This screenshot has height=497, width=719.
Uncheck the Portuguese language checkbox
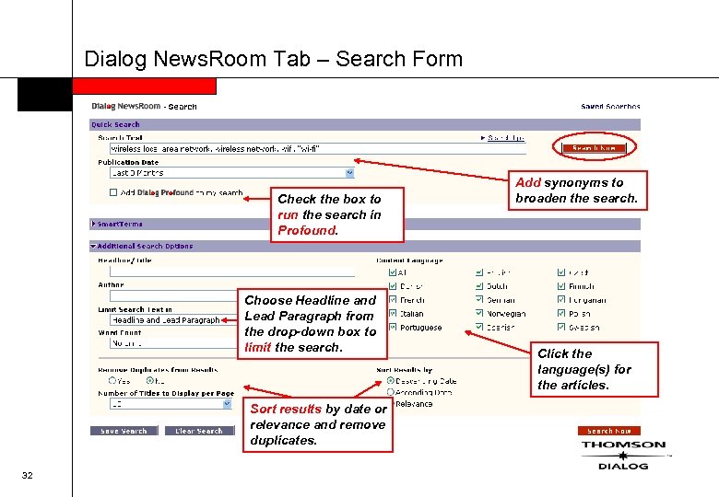click(x=393, y=328)
